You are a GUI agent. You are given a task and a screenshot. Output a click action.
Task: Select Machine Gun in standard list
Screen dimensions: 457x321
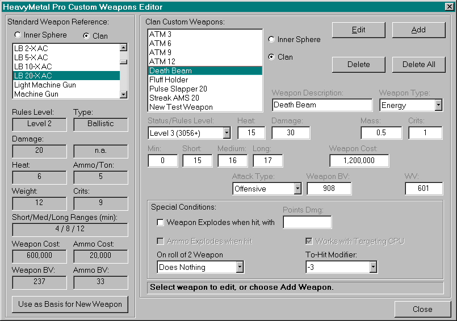[x=66, y=94]
